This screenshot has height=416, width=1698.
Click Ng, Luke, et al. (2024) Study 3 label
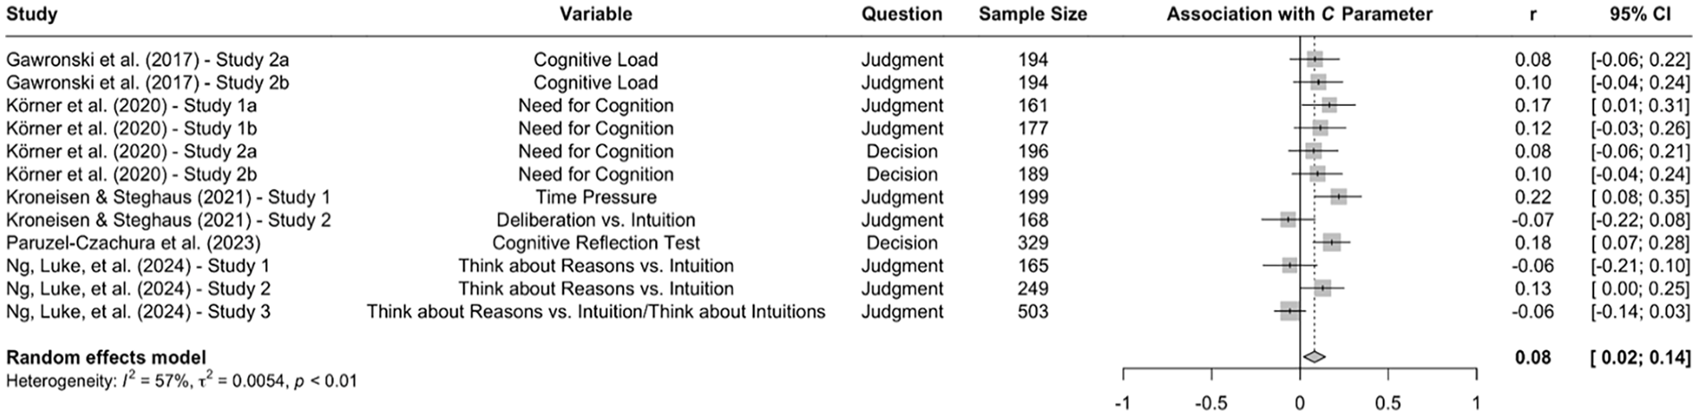138,312
